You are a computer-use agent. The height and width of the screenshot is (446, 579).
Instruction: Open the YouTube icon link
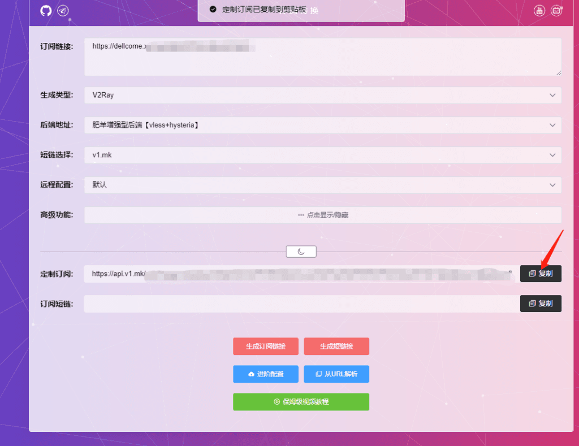[x=539, y=11]
